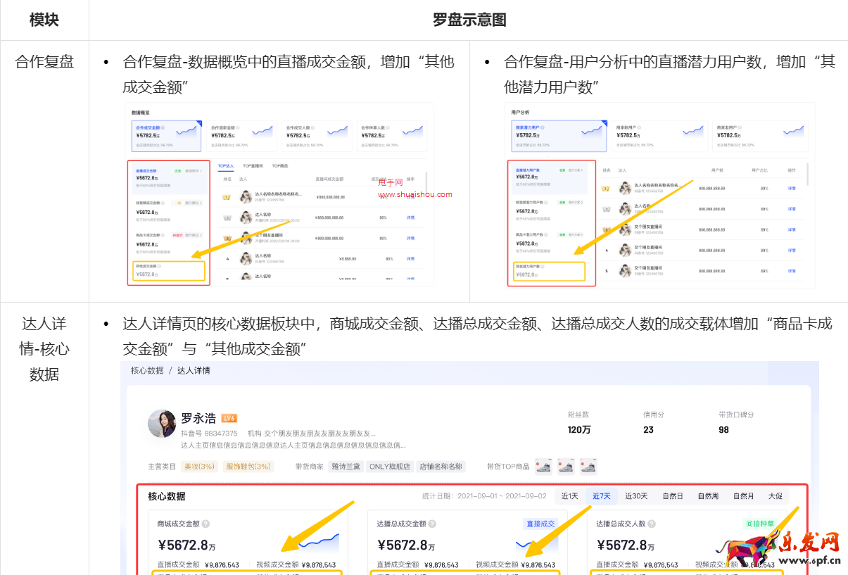The width and height of the screenshot is (848, 575).
Task: Click rank-three bronze crown in TOP达人 list
Action: (x=227, y=238)
